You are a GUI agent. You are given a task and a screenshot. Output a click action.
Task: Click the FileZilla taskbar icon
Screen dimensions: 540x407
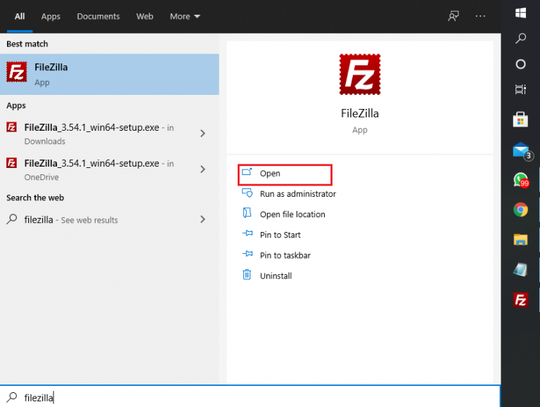pos(520,299)
